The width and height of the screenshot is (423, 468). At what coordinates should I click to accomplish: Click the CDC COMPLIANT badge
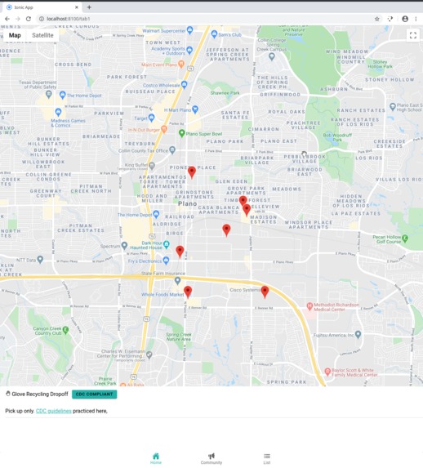[x=95, y=394]
